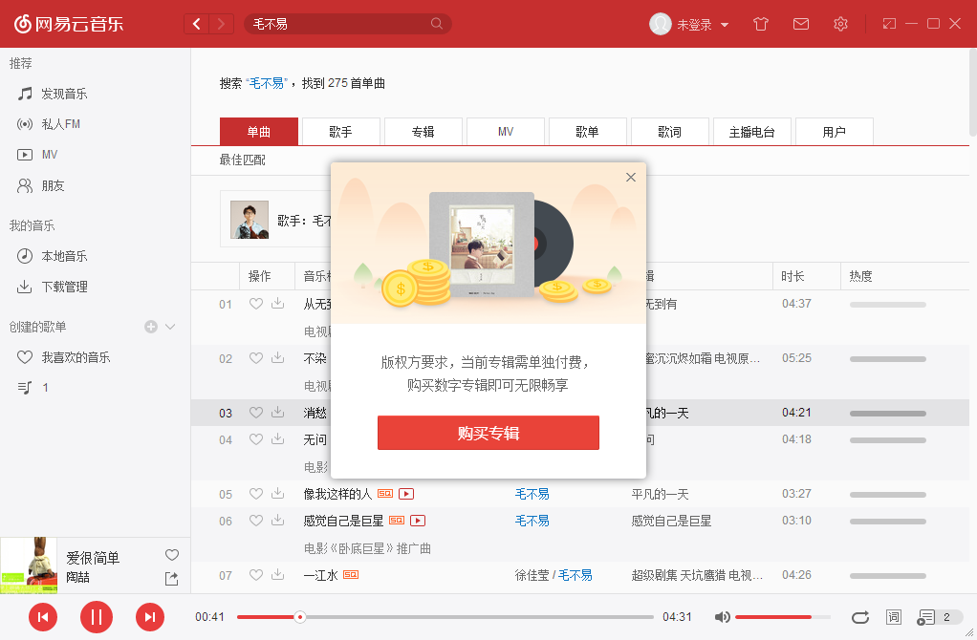The width and height of the screenshot is (977, 640).
Task: Switch to the 主播电台 tab
Action: pos(752,132)
